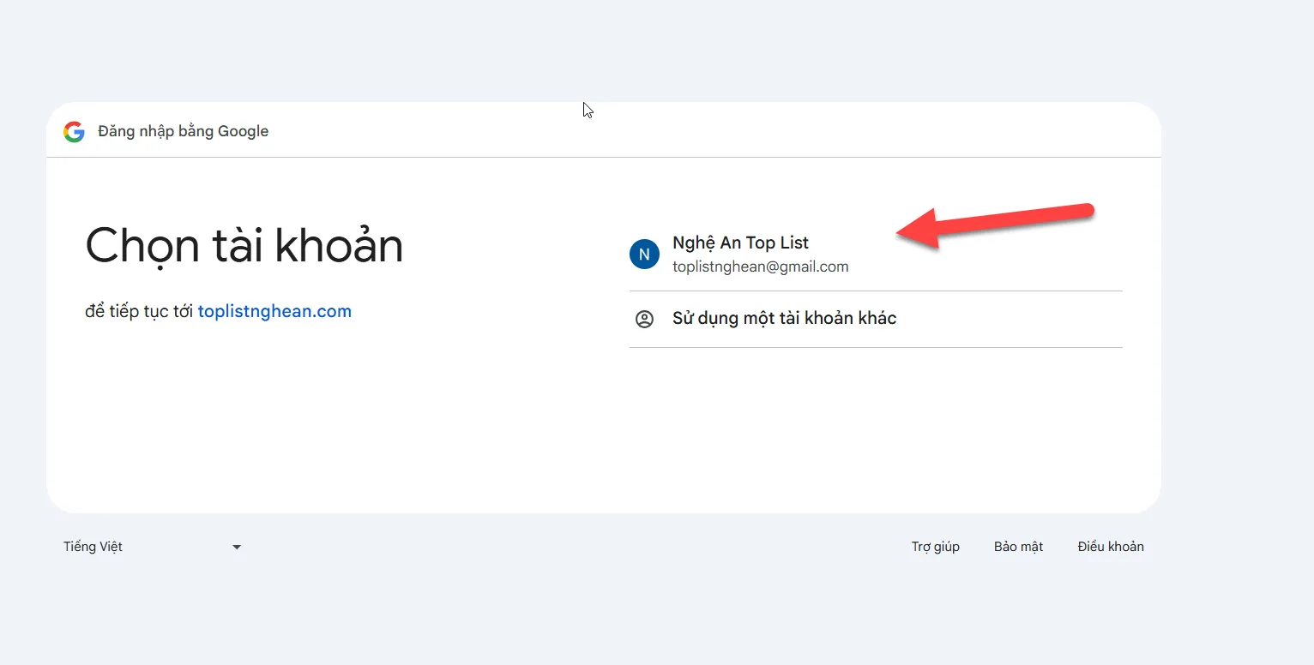1314x665 pixels.
Task: Click the divider line under "tài khoản khác"
Action: (875, 347)
